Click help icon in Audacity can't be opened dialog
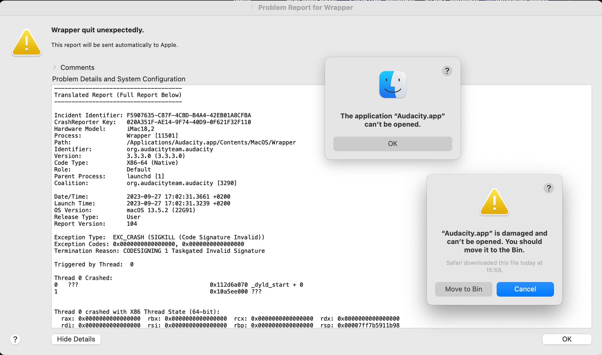The image size is (602, 355). 447,71
